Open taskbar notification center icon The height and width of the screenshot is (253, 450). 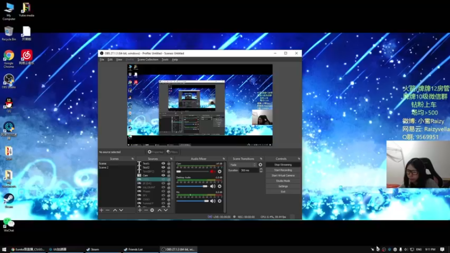(442, 250)
